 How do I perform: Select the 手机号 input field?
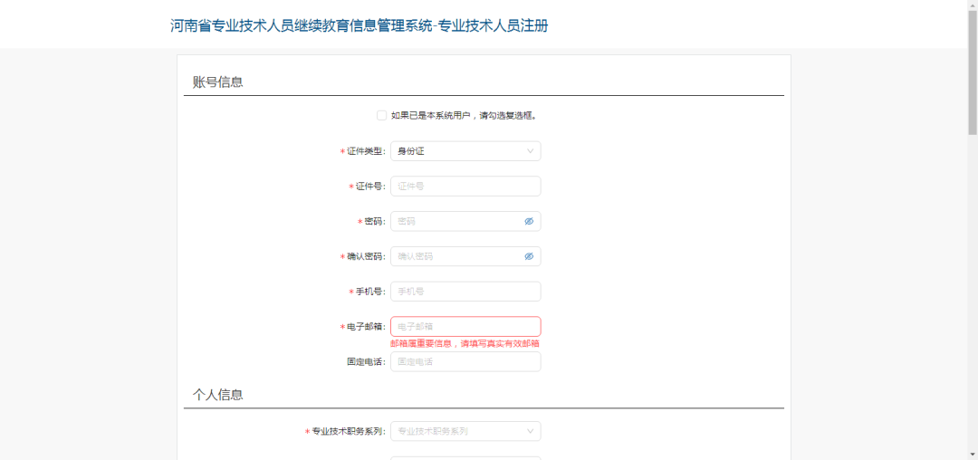[465, 292]
